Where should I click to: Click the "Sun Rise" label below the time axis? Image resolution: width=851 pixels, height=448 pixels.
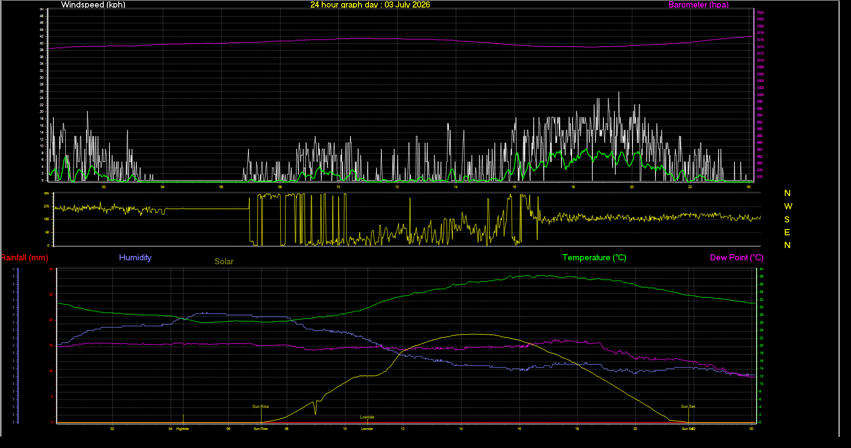pos(260,429)
